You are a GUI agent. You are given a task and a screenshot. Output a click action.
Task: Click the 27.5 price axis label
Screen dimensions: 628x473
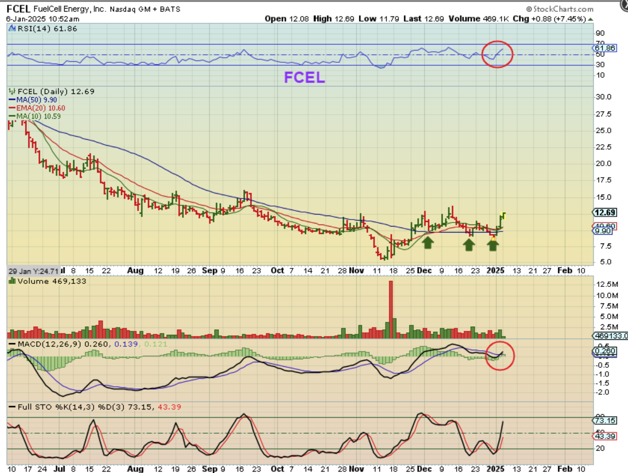point(604,113)
